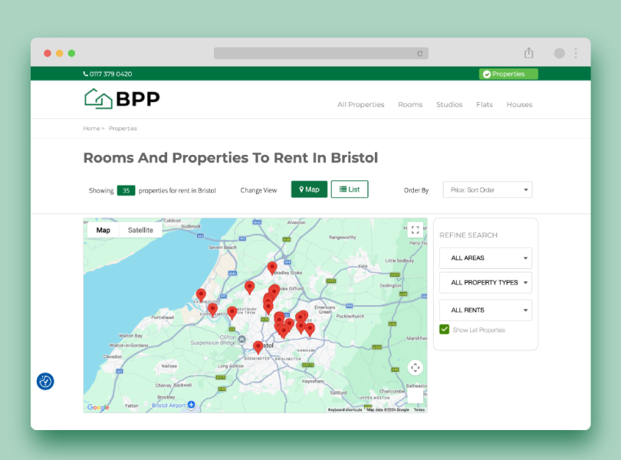Untick Show Let Properties checkbox
Viewport: 621px width, 460px height.
(445, 330)
